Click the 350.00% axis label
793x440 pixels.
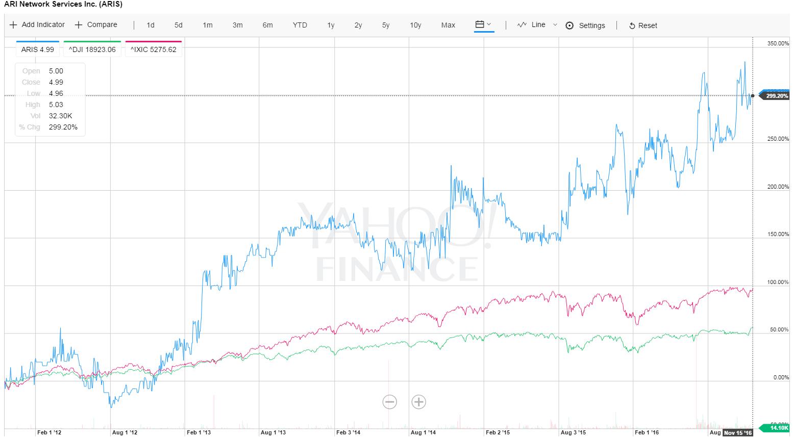(778, 43)
